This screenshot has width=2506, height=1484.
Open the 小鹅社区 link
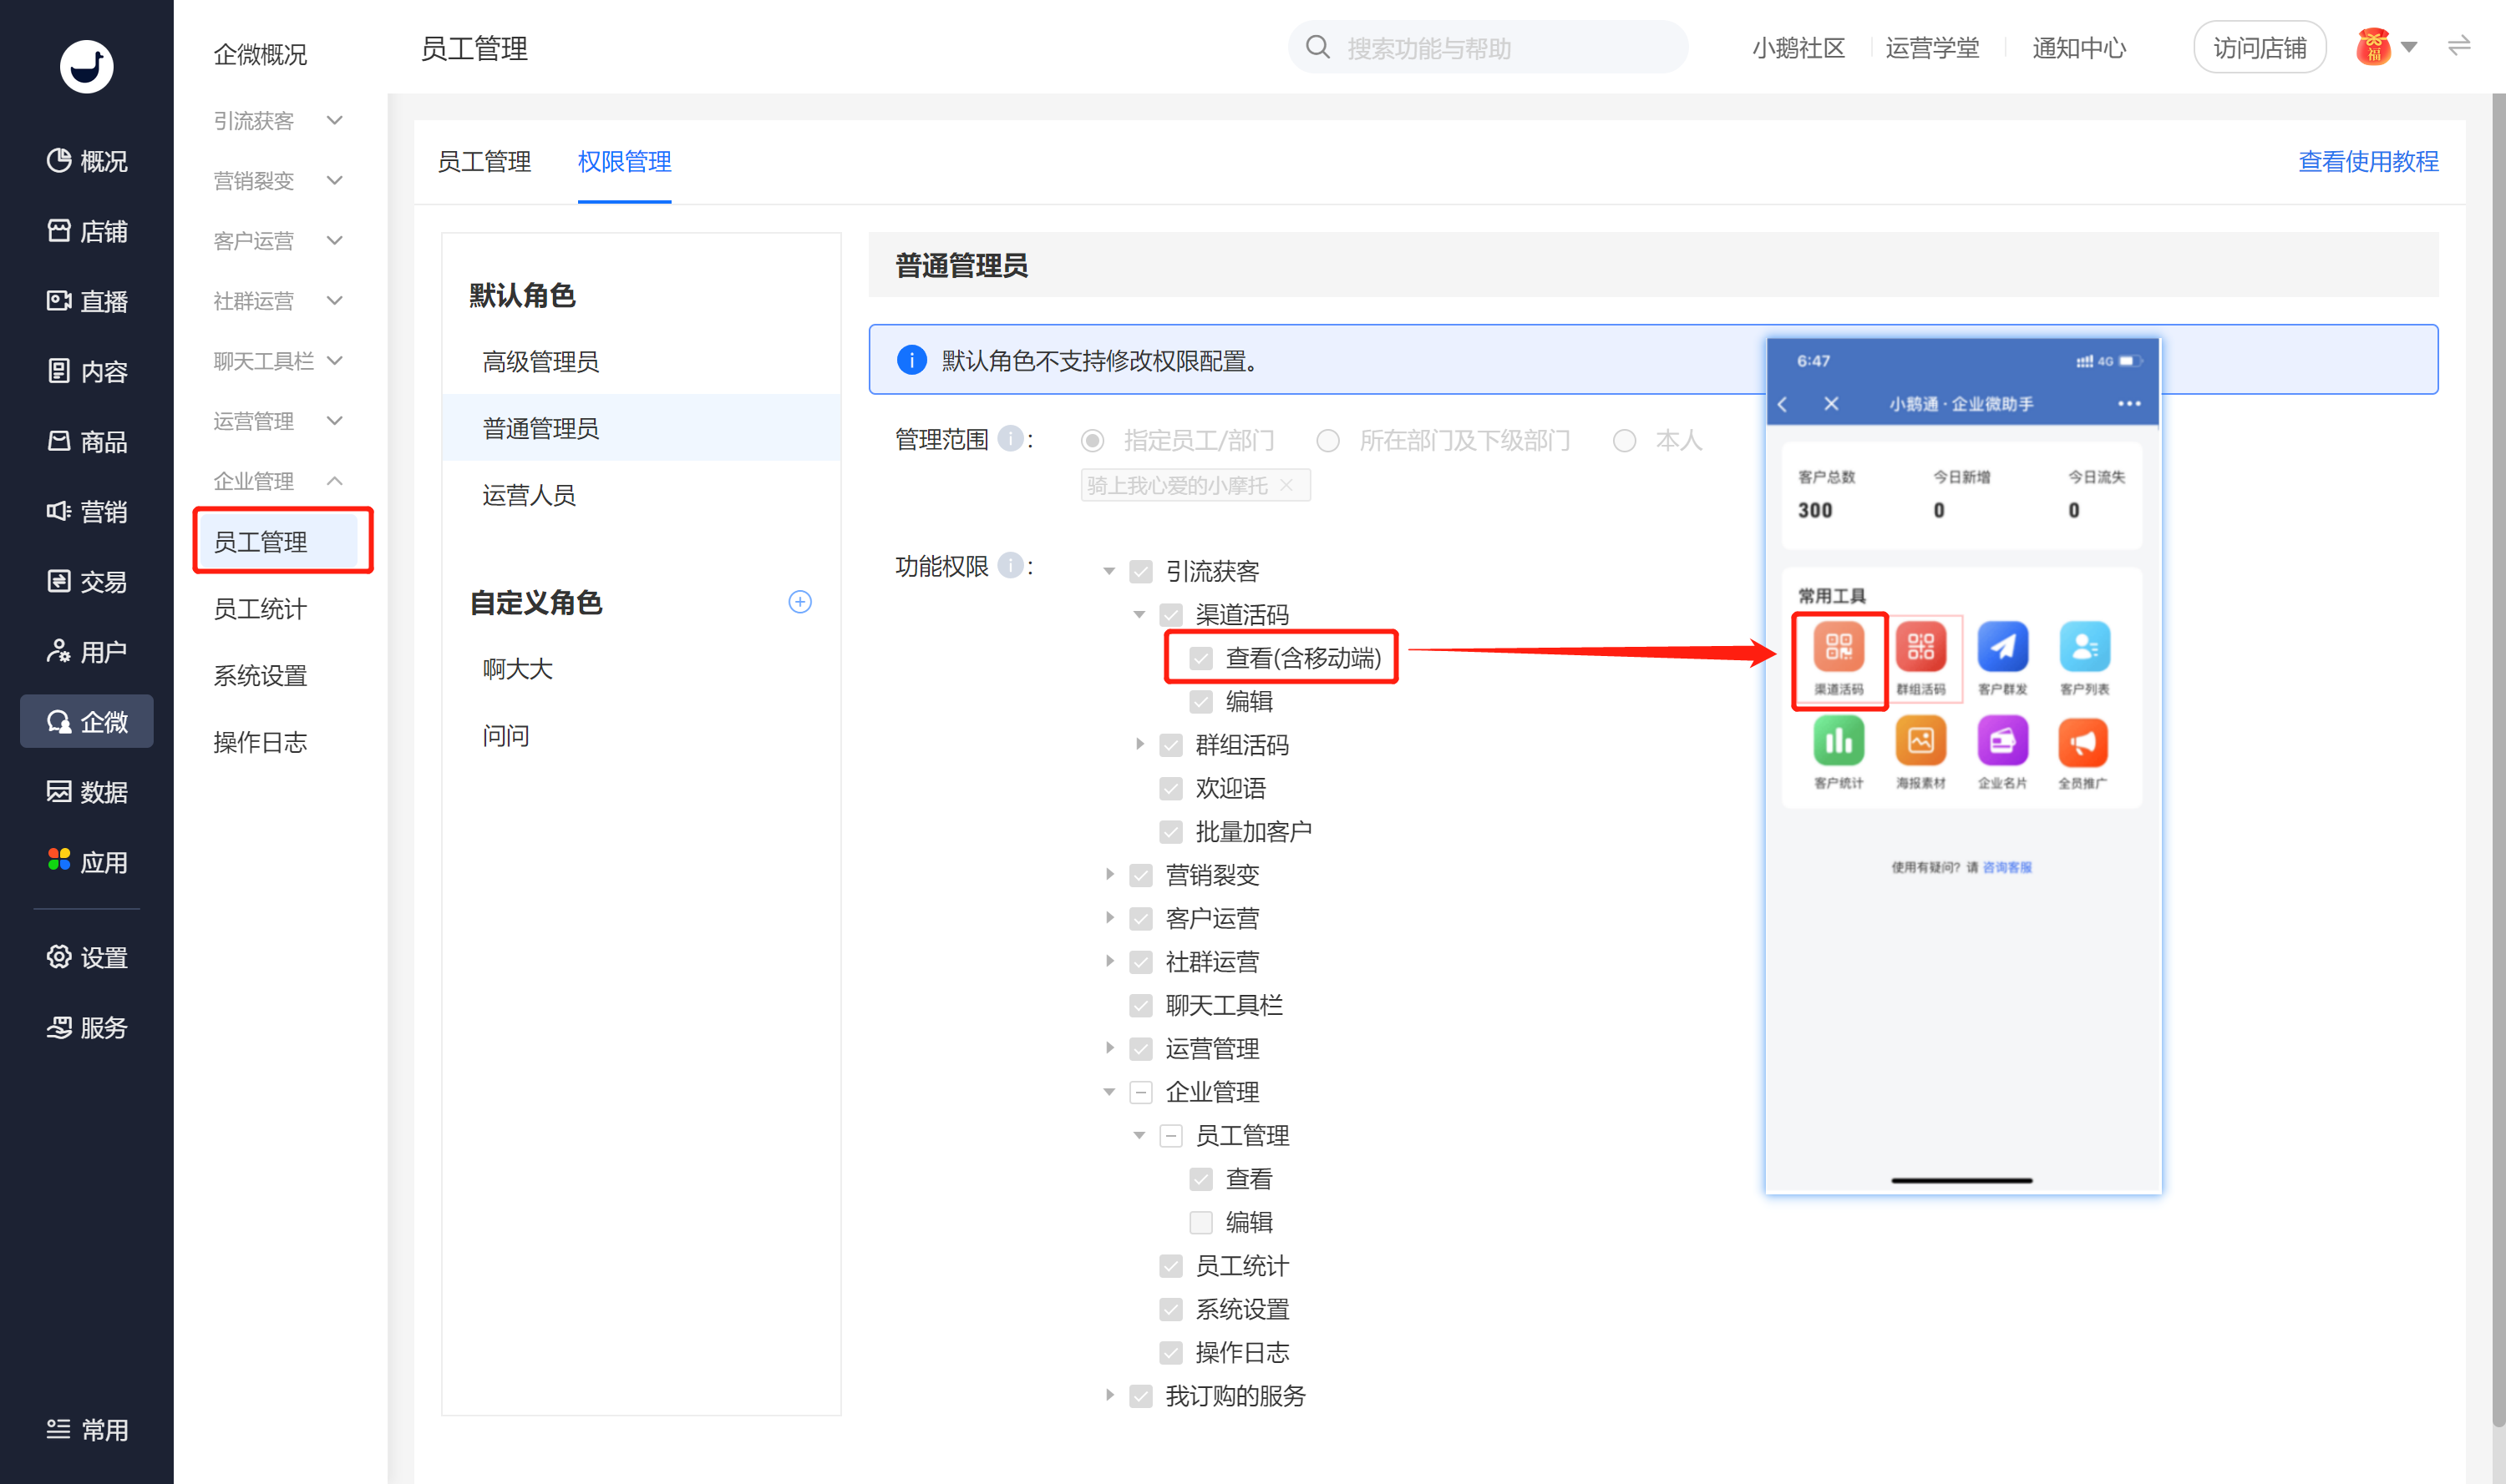coord(1798,48)
